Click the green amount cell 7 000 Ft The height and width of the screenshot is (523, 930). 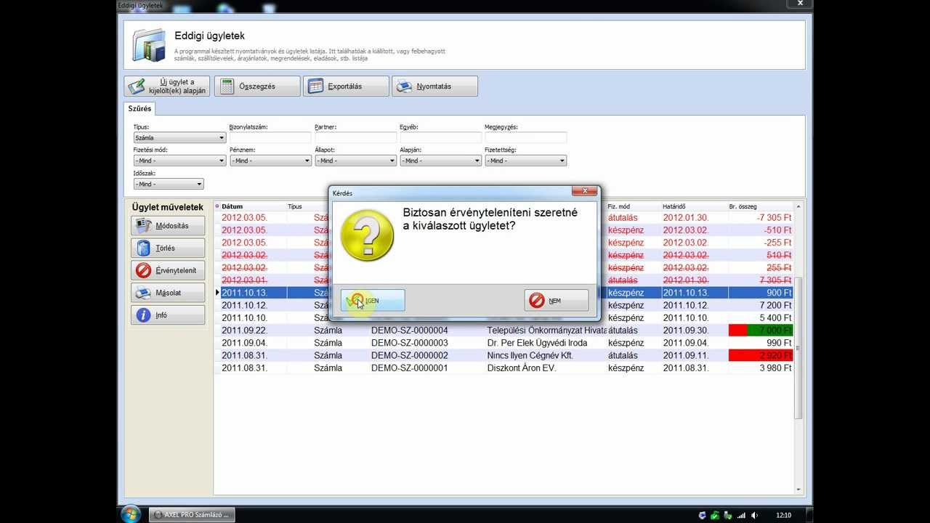click(761, 331)
